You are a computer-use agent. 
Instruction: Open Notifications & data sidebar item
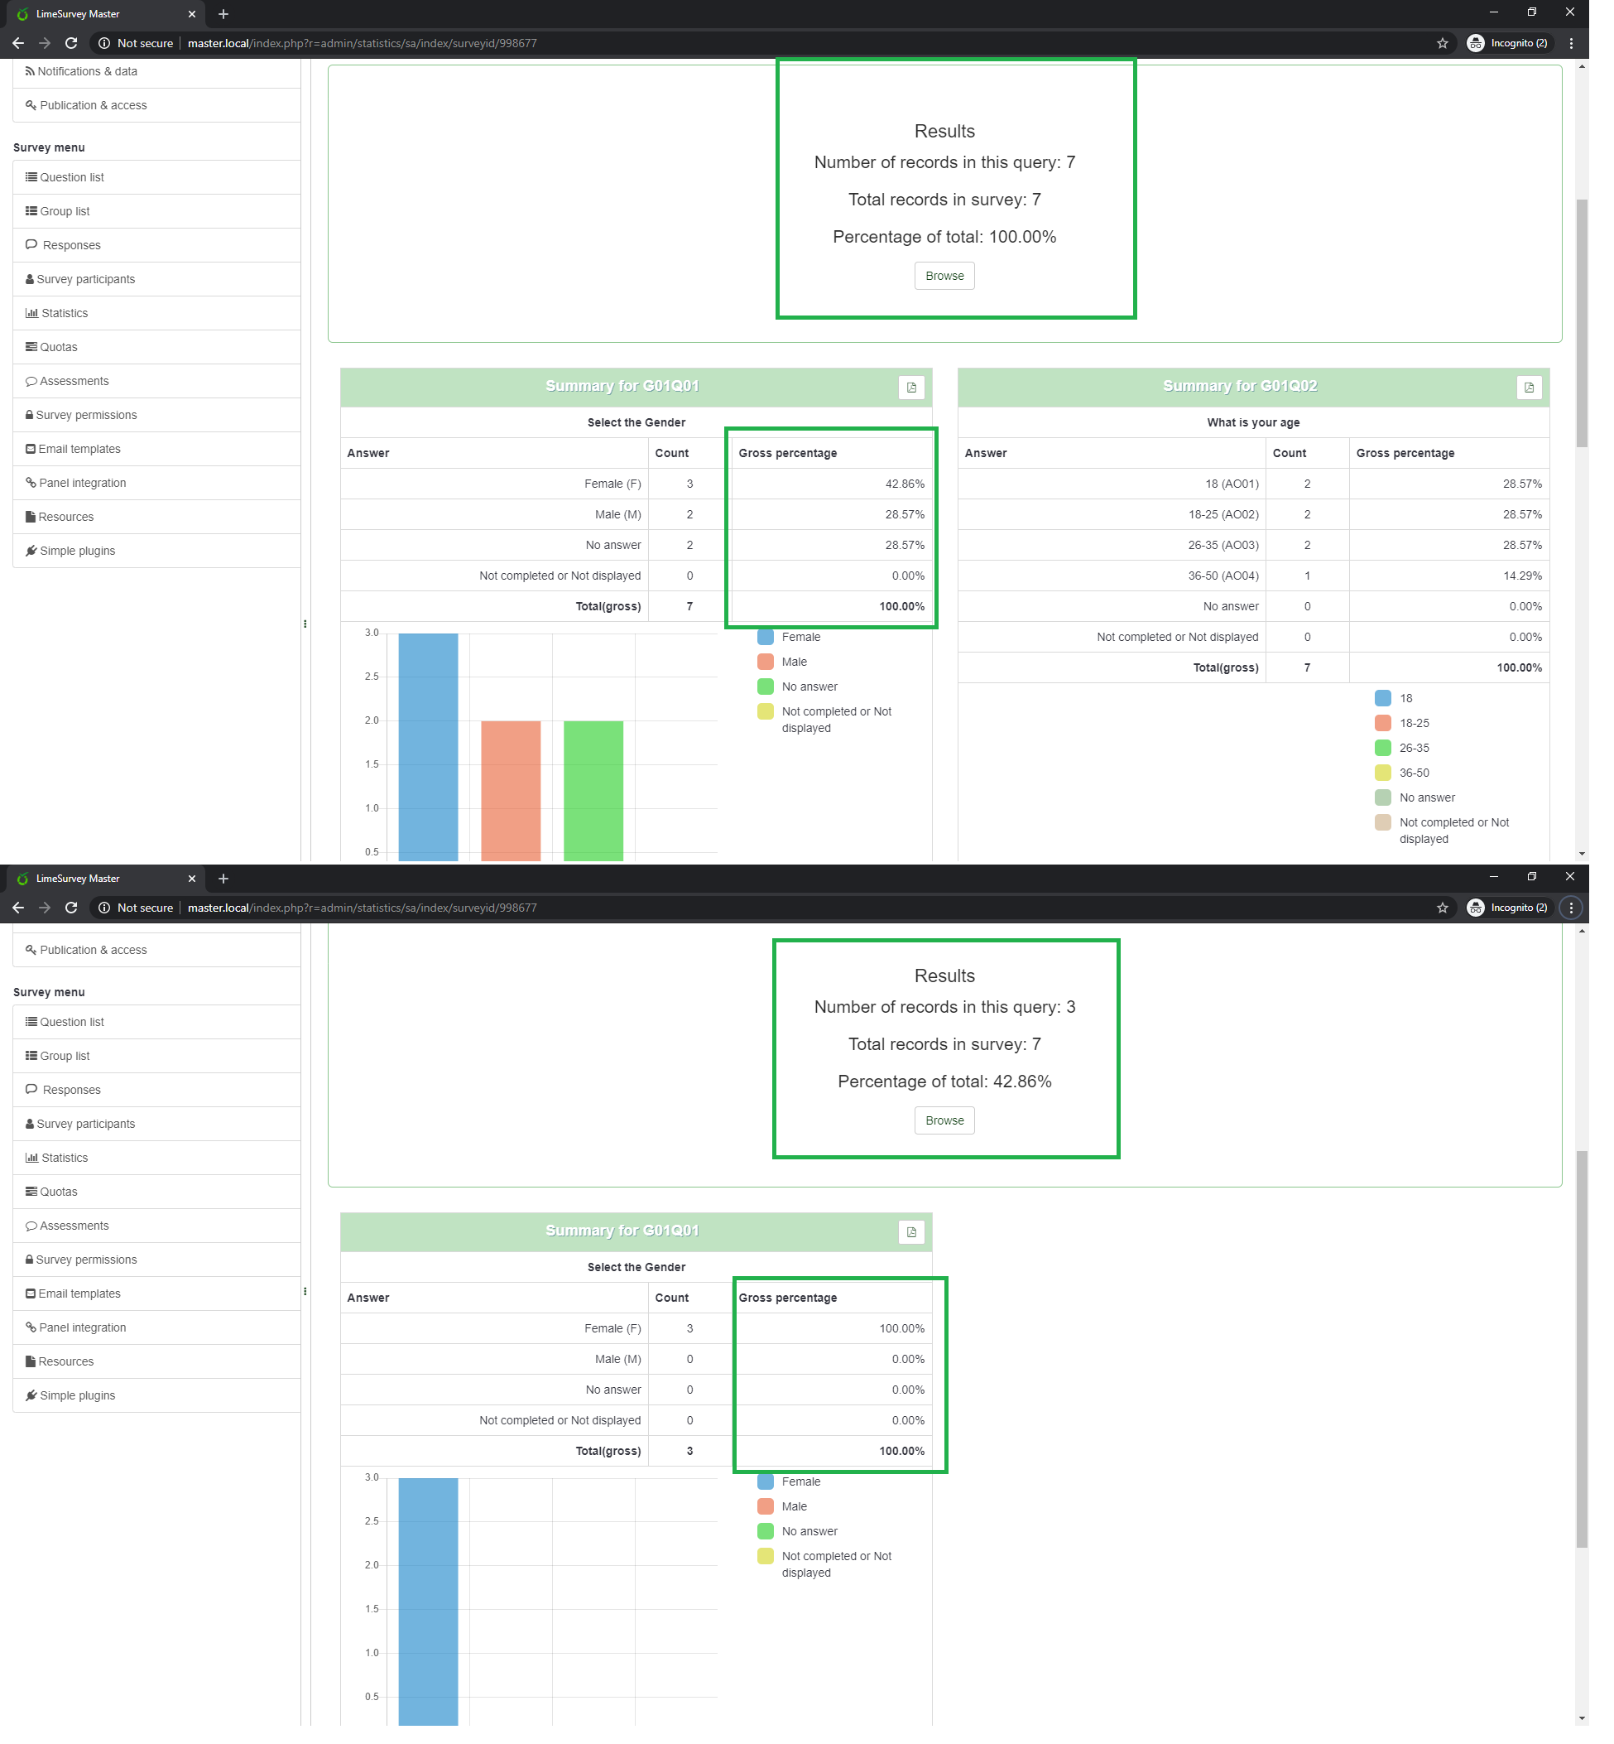(x=86, y=72)
